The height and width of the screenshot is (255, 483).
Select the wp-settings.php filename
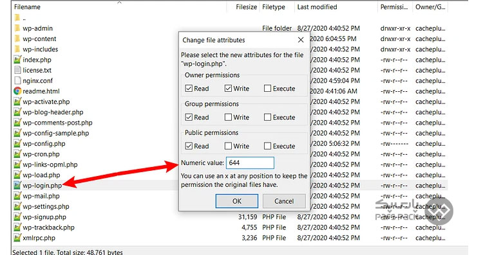(x=46, y=206)
